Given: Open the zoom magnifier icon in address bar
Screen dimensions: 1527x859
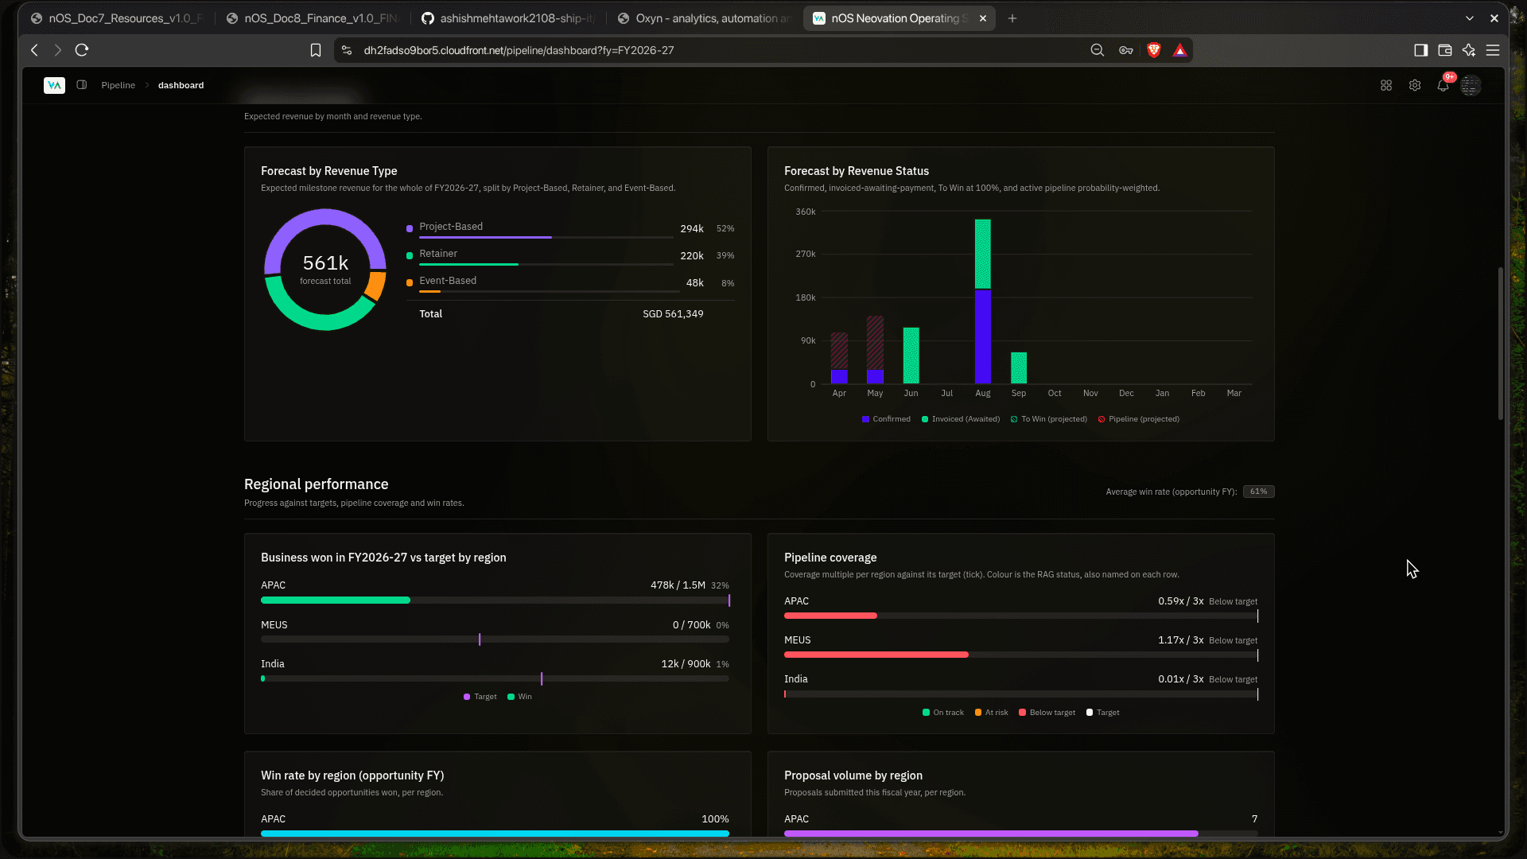Looking at the screenshot, I should click(x=1098, y=50).
